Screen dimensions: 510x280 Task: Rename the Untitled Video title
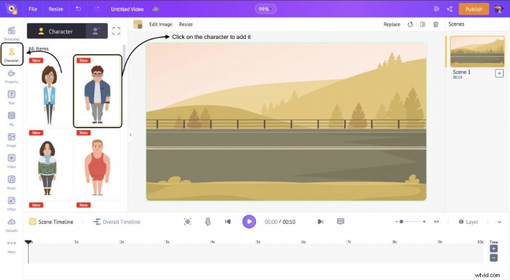point(127,9)
